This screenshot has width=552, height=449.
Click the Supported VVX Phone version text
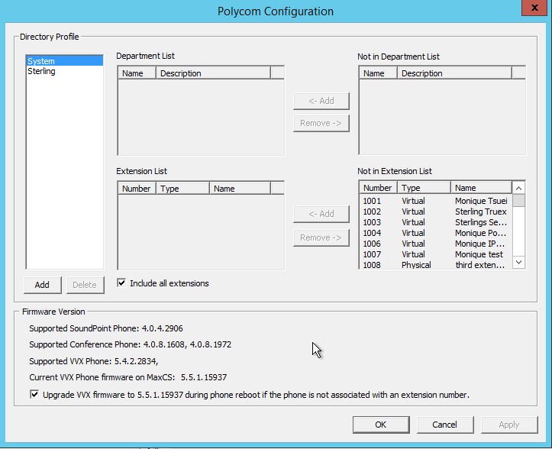tap(94, 361)
